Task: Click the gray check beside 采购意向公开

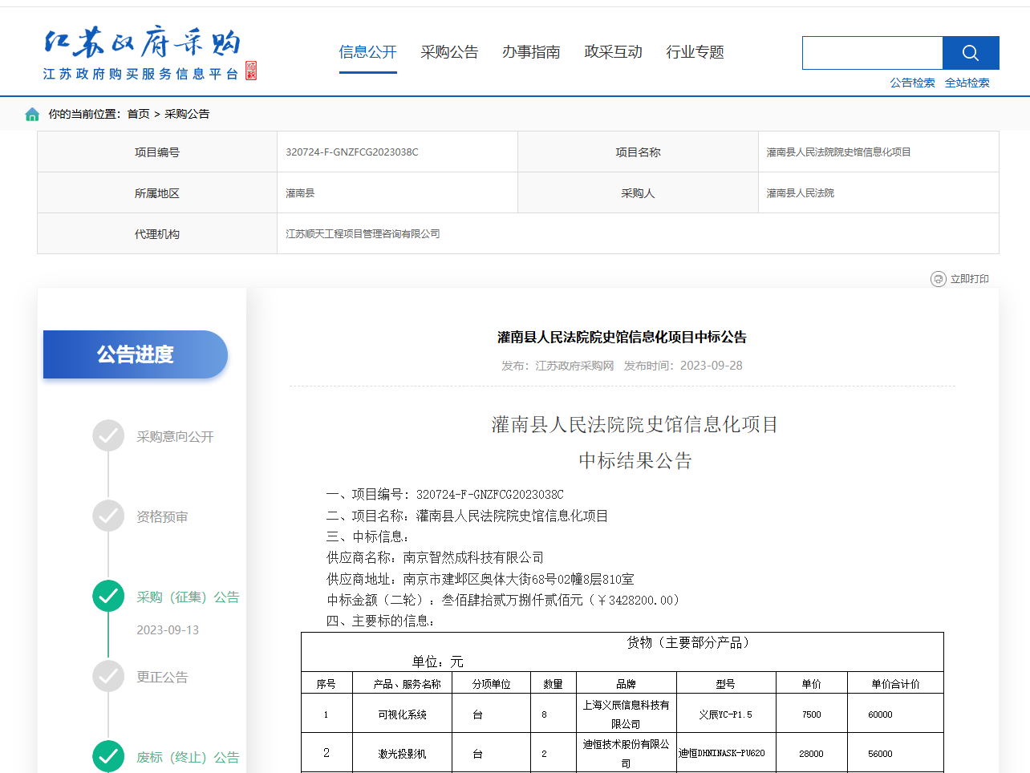Action: 108,436
